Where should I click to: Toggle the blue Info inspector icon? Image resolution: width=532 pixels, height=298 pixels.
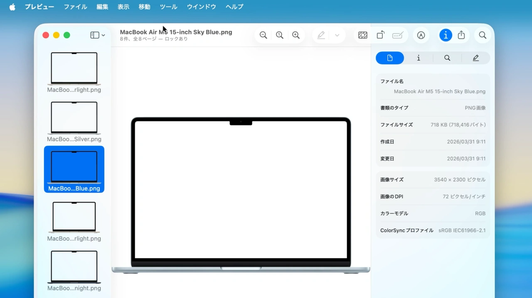(446, 35)
